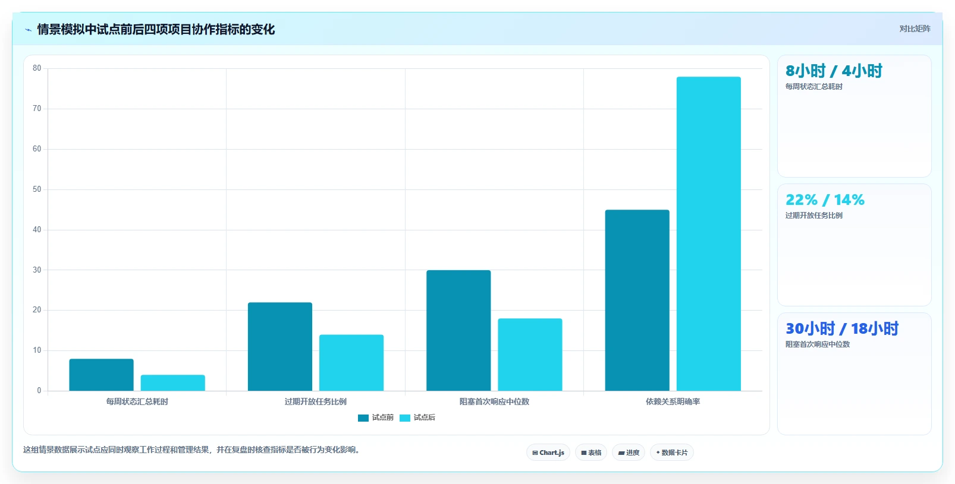Click the 试点后 bar for 依赖关系明确率
Viewport: 955px width, 484px height.
tap(709, 234)
